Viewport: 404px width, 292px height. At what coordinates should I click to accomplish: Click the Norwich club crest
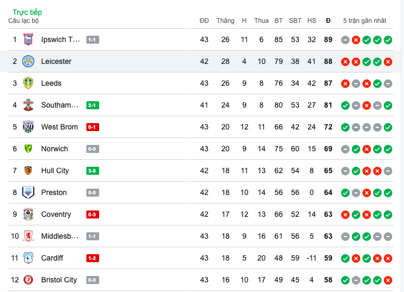[28, 149]
